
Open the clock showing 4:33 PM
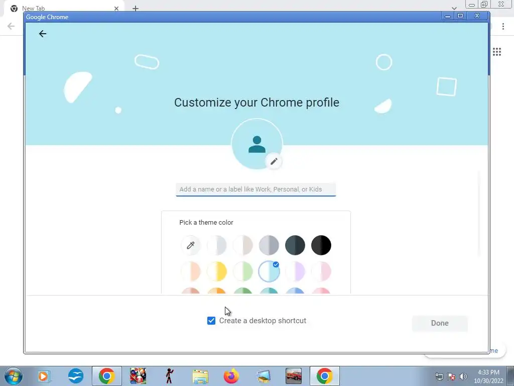click(488, 376)
